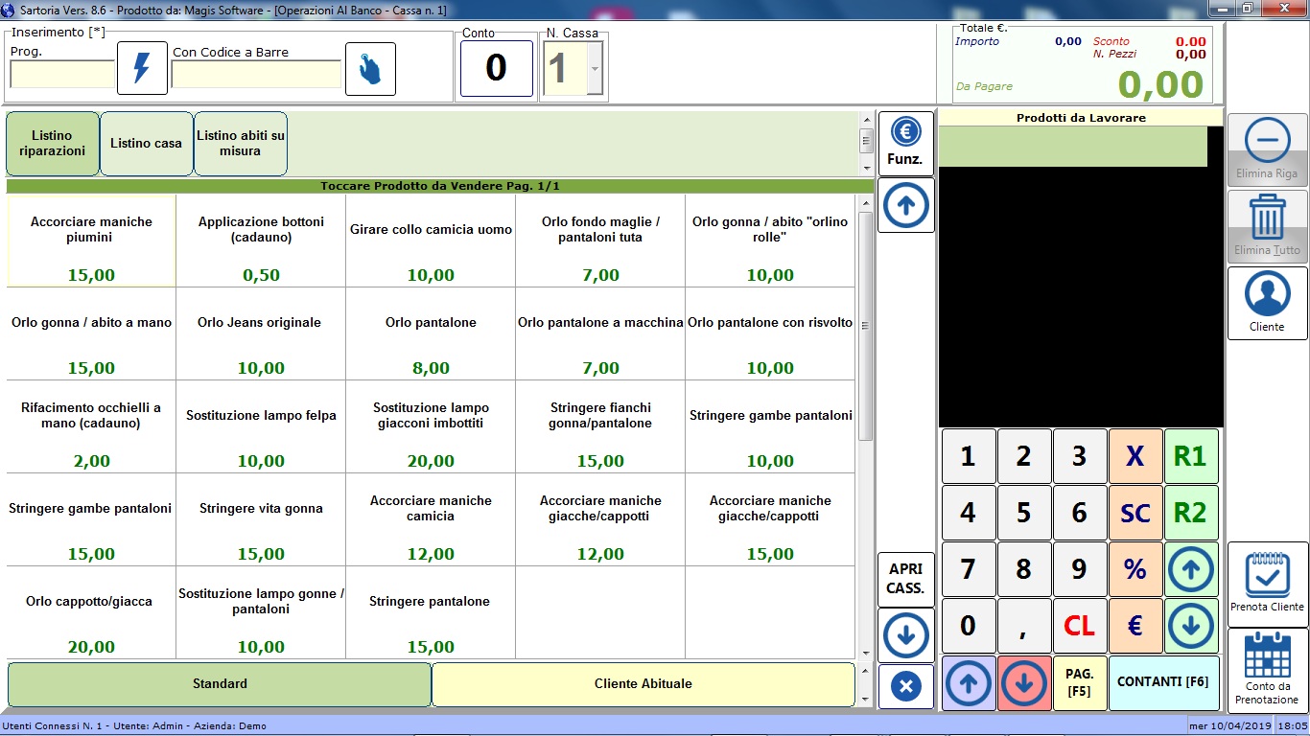Tap the comma key on keypad
The image size is (1310, 736).
pyautogui.click(x=1024, y=626)
